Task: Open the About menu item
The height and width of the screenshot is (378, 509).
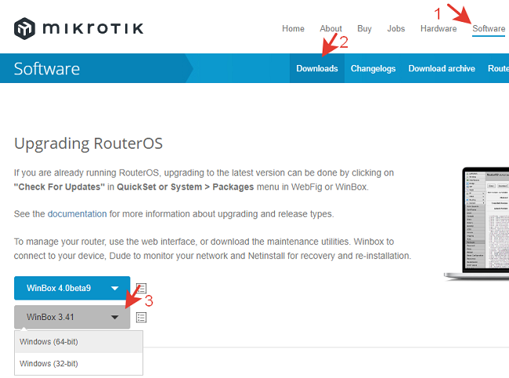Action: pyautogui.click(x=330, y=28)
